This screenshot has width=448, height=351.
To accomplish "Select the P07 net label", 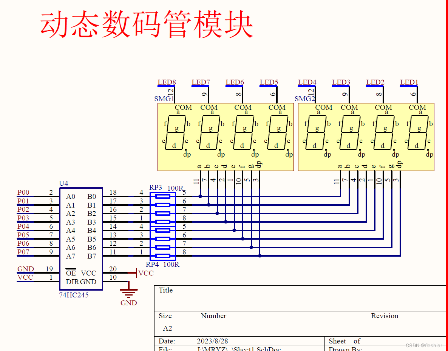I will [23, 252].
